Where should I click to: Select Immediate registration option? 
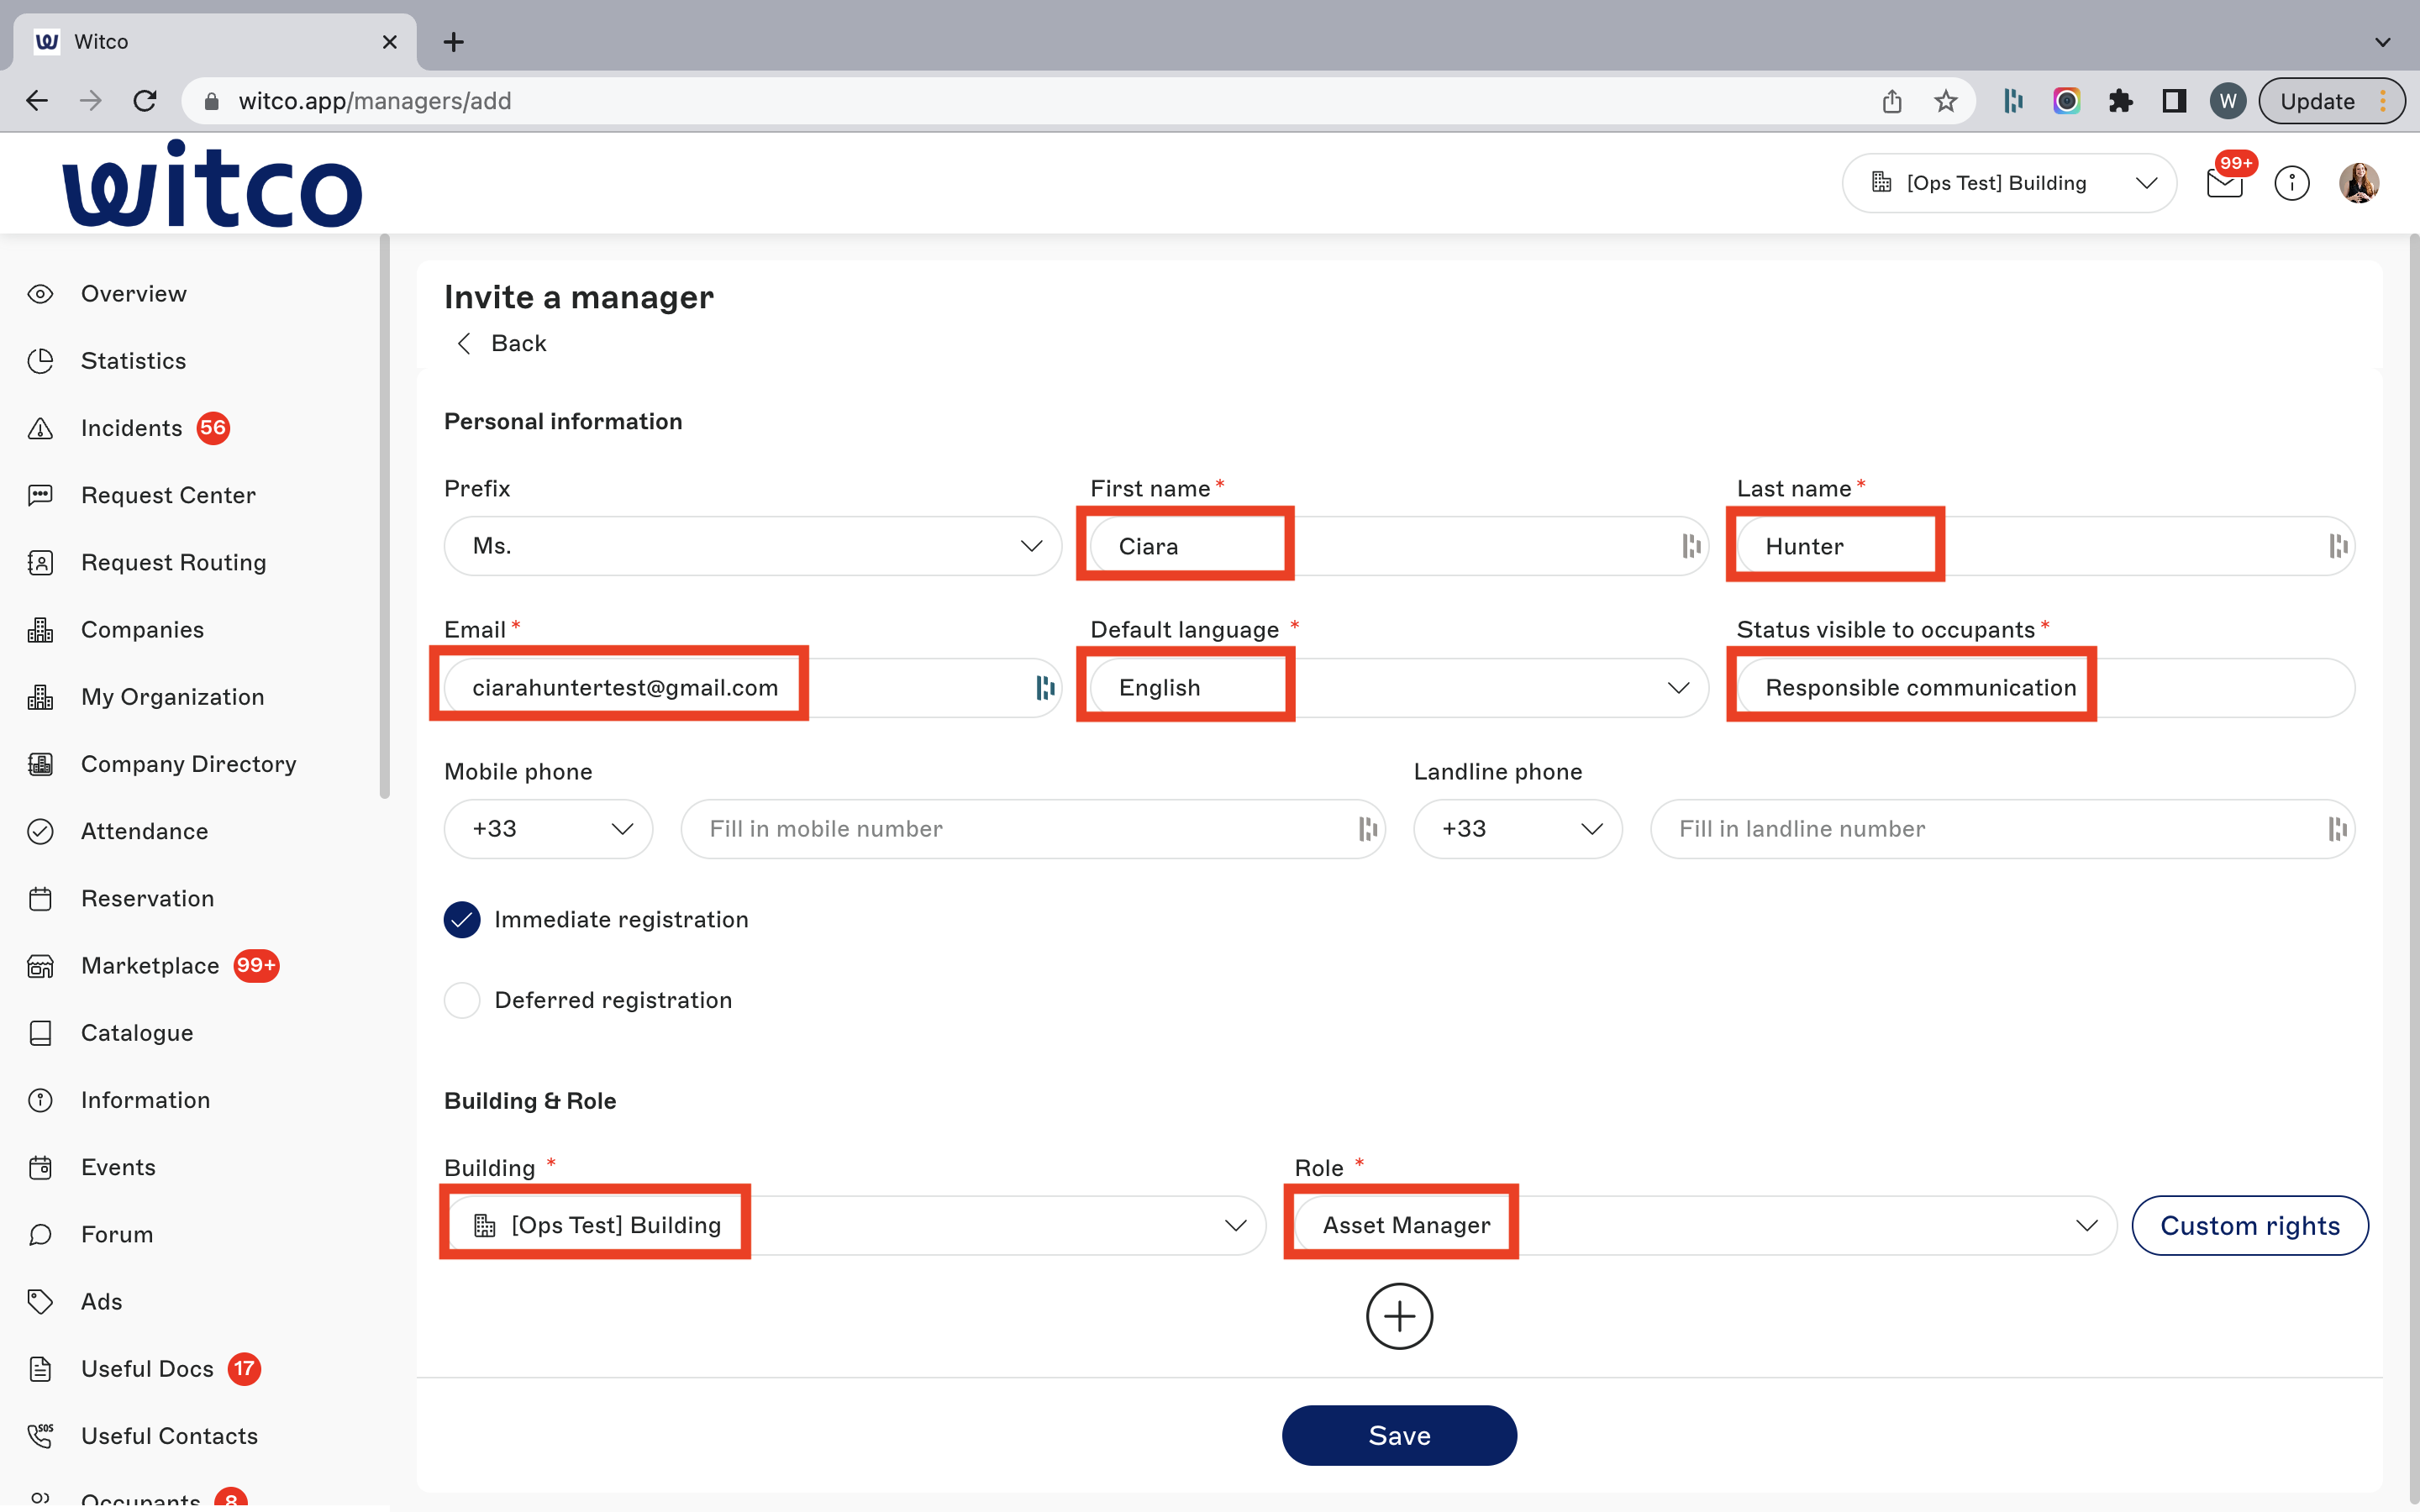pos(462,920)
